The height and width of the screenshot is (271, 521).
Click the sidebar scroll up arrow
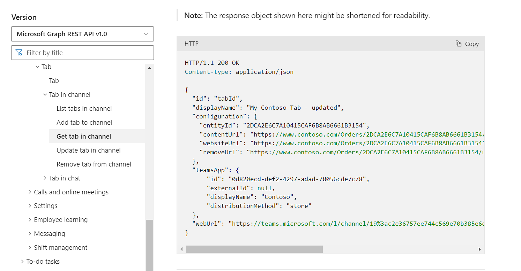click(x=149, y=68)
